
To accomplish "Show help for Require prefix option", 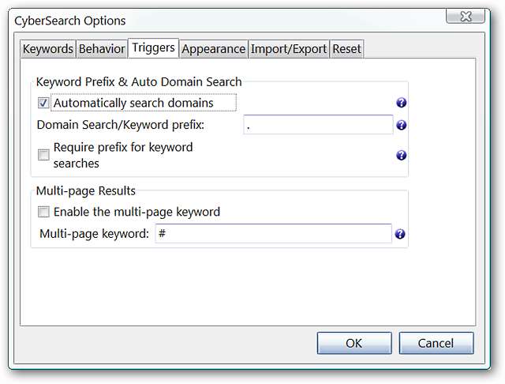I will coord(401,156).
